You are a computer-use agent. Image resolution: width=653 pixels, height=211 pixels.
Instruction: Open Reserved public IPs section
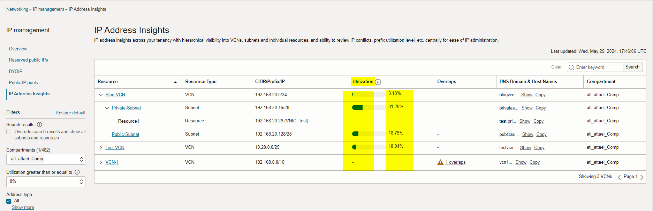tap(28, 60)
